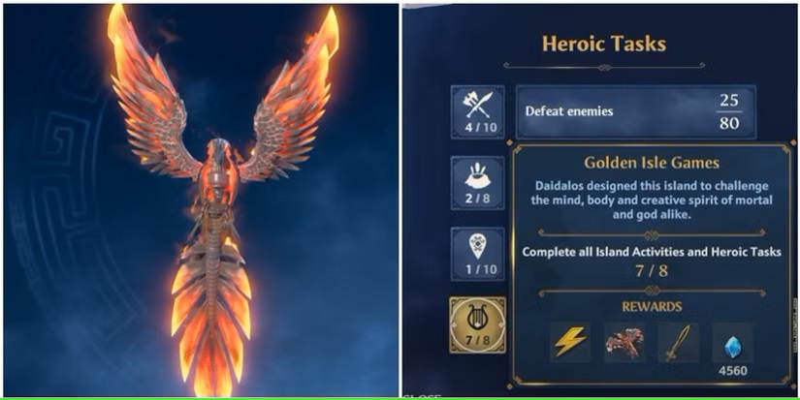
Task: Click the Defeat enemies task row
Action: tap(636, 112)
